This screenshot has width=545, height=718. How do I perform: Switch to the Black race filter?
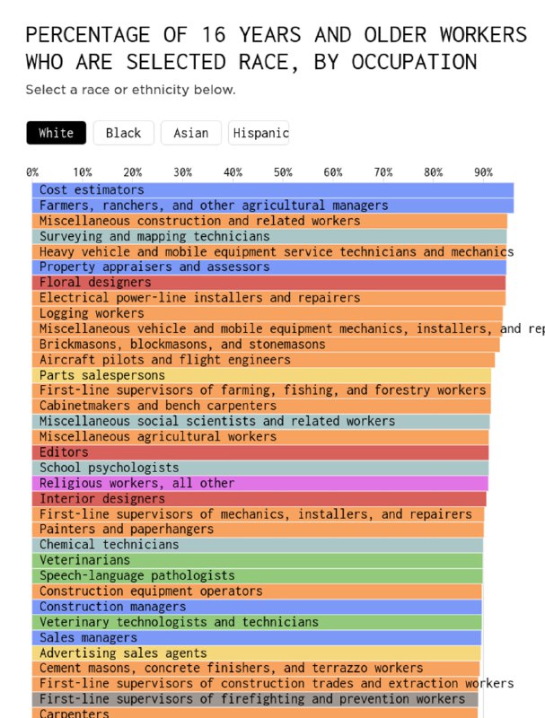click(x=123, y=133)
